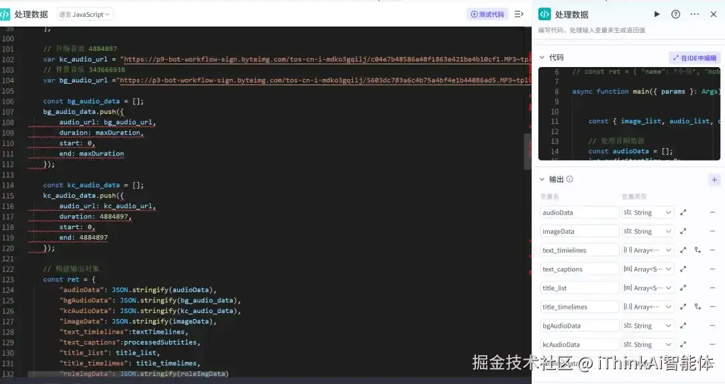Open type dropdown for text_timielines
This screenshot has height=384, width=725.
point(648,250)
